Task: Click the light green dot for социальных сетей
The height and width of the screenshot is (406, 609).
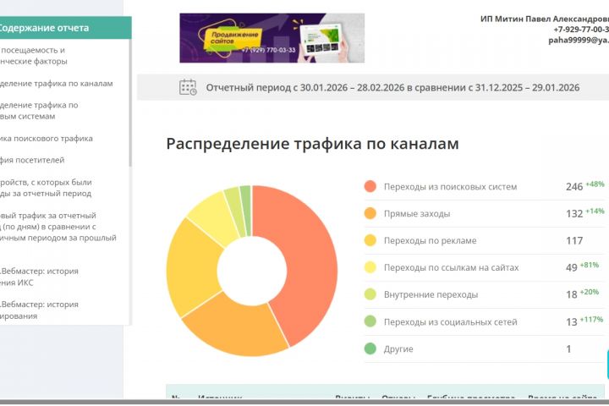Action: tap(370, 321)
